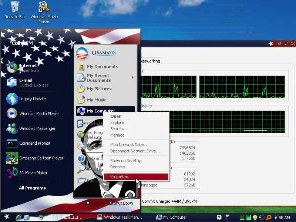
Task: Click Printers and Faxes printer icon
Action: point(81,145)
